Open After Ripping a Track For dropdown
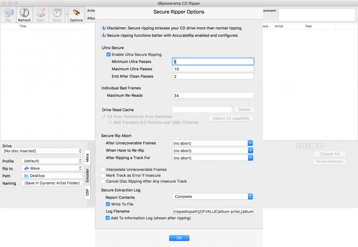 (213, 158)
